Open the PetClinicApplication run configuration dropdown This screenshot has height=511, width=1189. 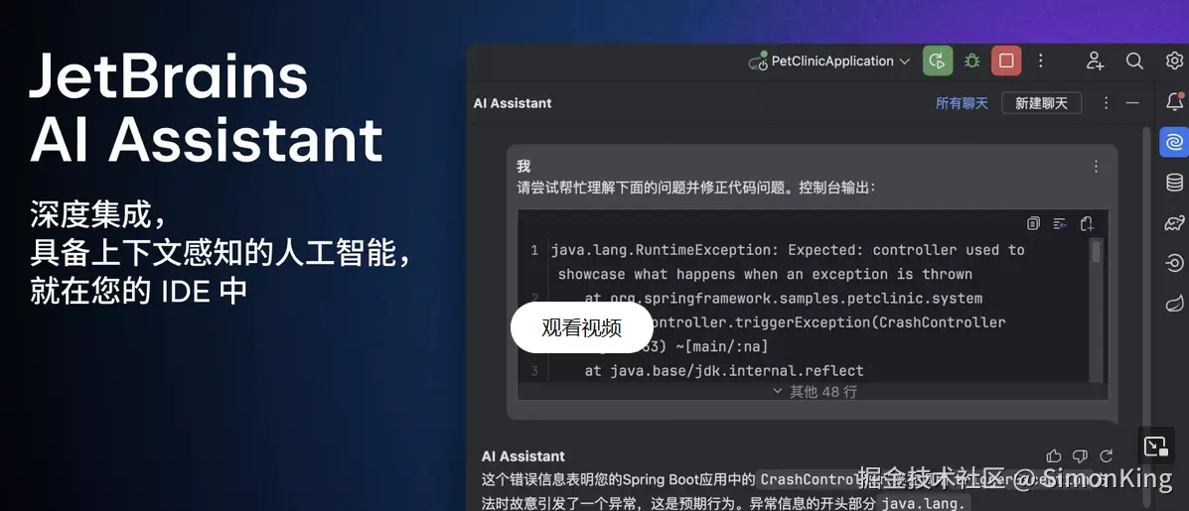tap(829, 62)
